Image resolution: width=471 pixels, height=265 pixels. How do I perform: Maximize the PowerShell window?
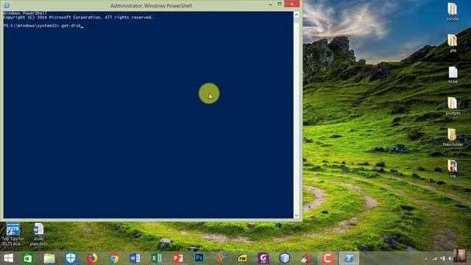280,4
